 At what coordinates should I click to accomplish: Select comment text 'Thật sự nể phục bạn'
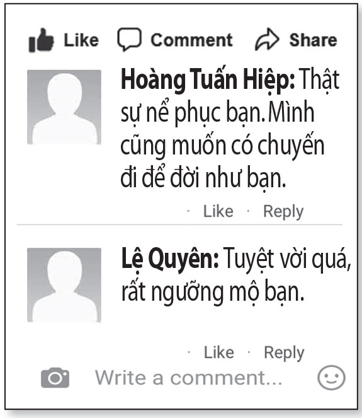pos(230,96)
